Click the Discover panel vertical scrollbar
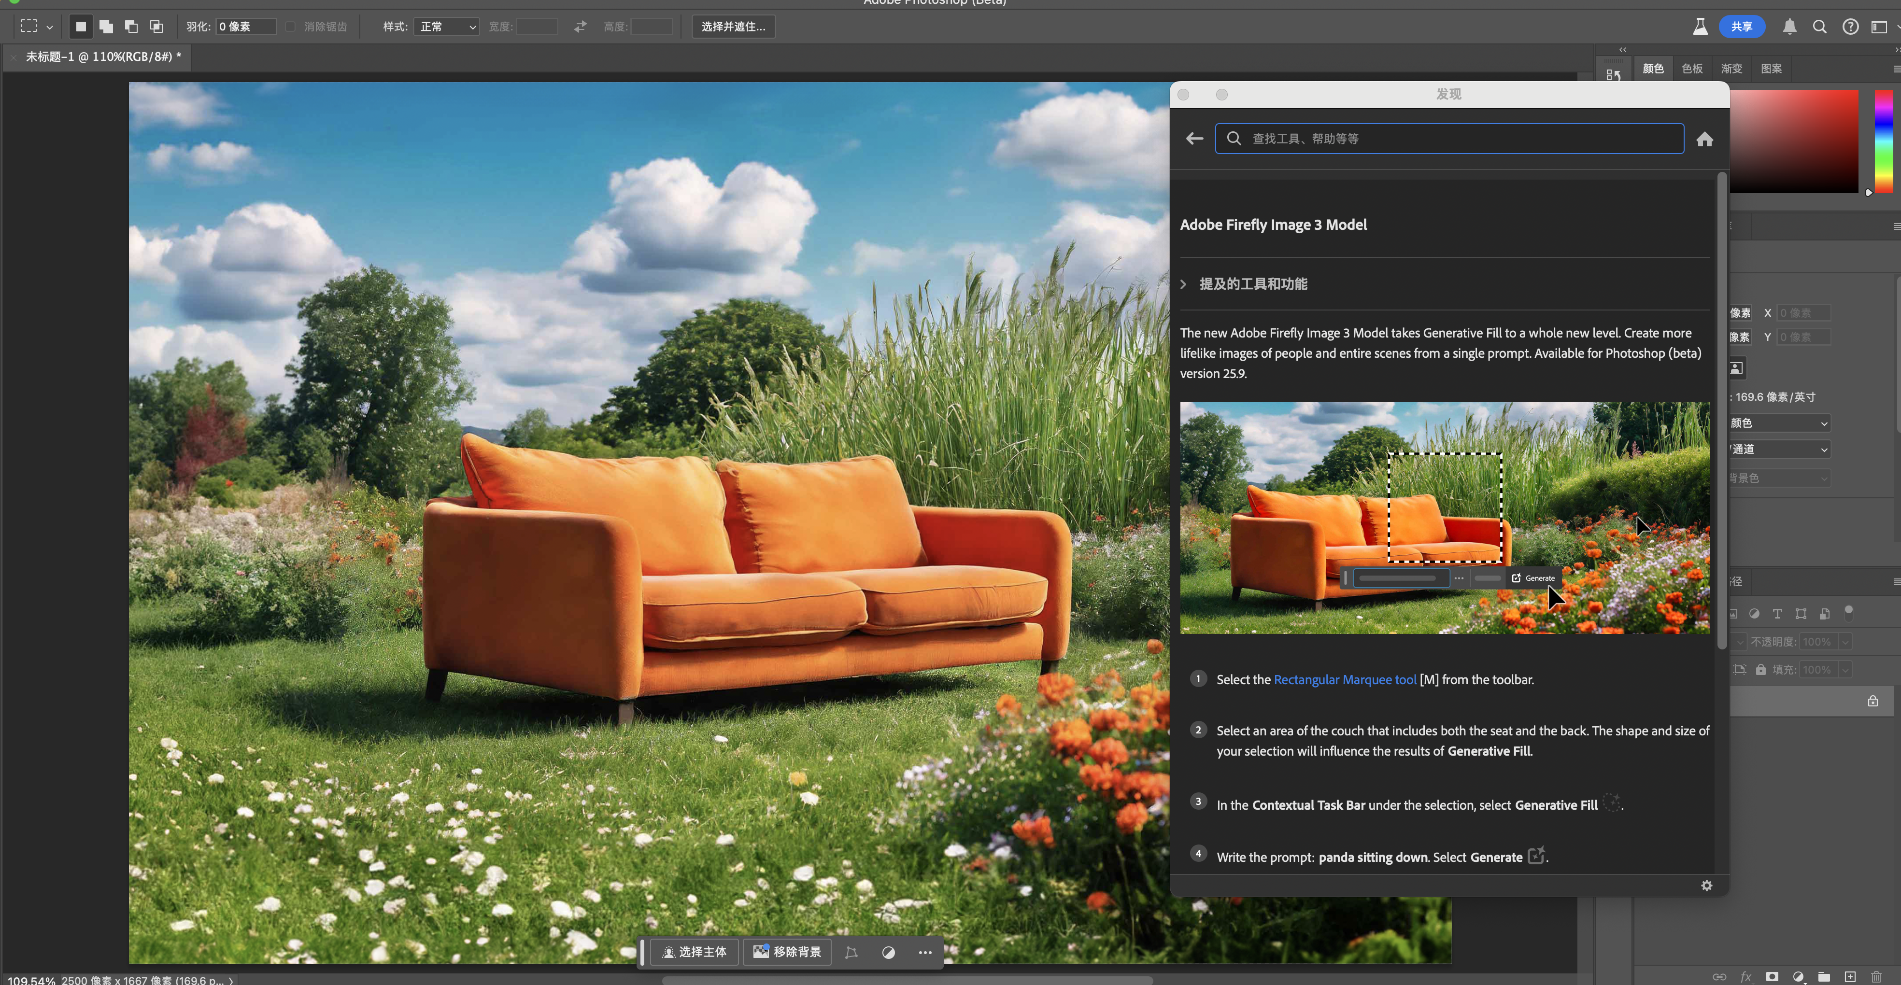 pos(1722,410)
